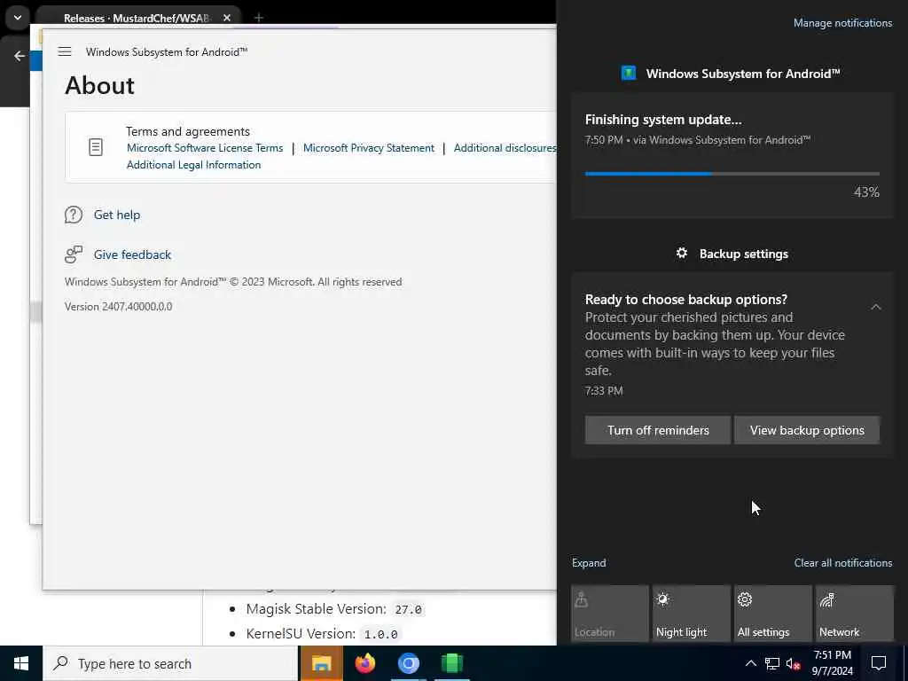Click the Action Center notification icon
The image size is (908, 681).
tap(879, 663)
